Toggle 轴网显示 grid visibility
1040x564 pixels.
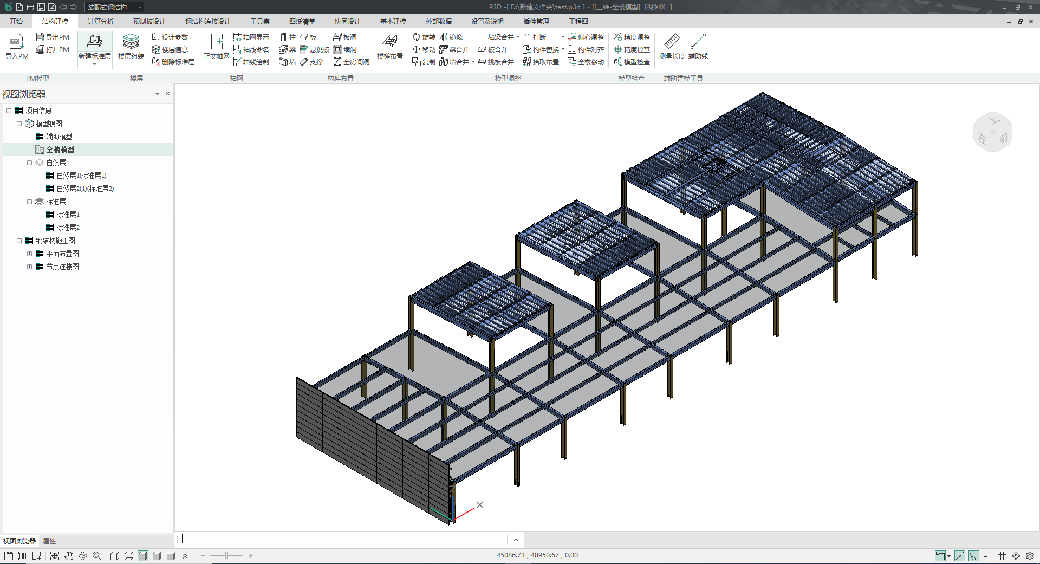coord(251,37)
